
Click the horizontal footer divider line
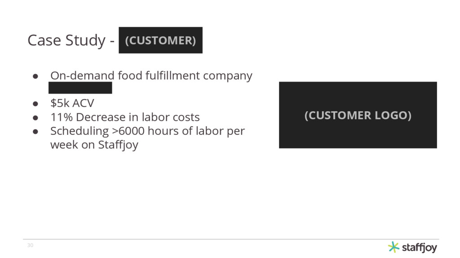tap(231, 239)
